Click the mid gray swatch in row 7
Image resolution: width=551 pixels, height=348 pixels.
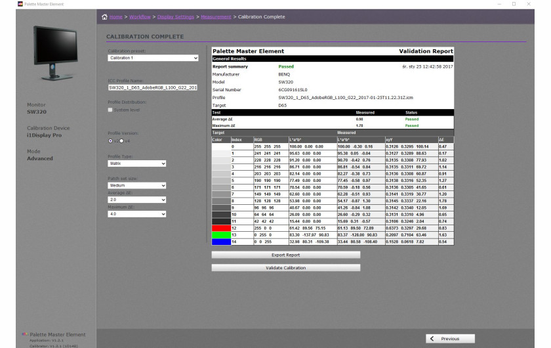221,194
